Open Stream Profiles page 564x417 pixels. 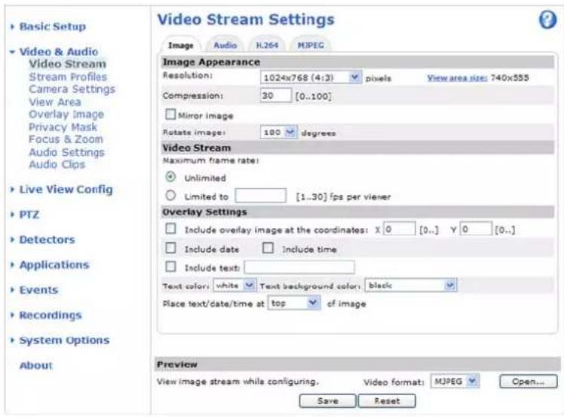[x=68, y=77]
